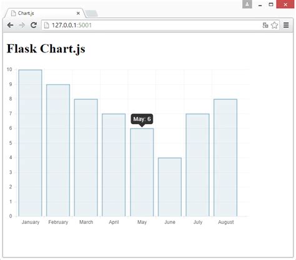Minimize the browser window

click(x=260, y=4)
